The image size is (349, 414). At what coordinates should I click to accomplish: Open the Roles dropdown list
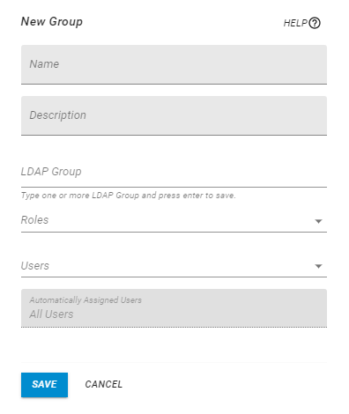174,220
